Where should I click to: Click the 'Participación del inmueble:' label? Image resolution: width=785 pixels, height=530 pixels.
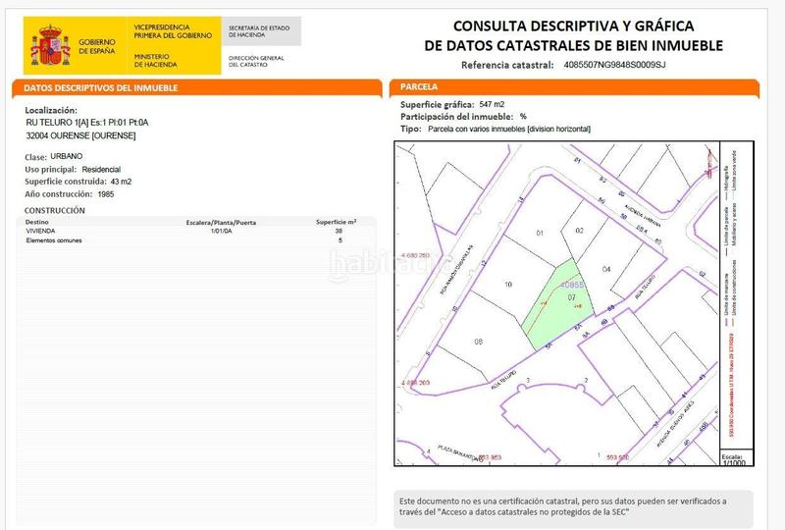point(456,117)
